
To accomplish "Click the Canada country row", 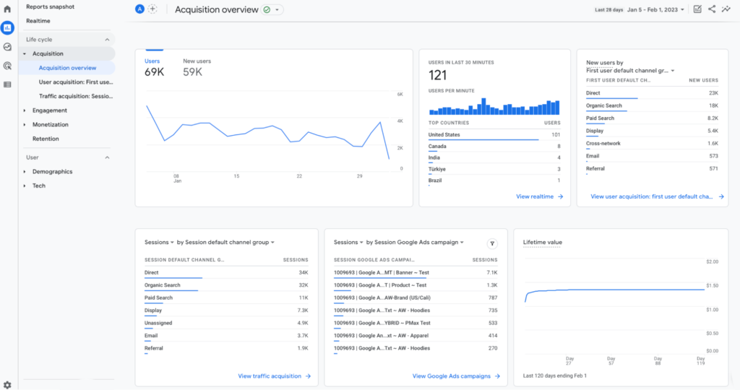I will click(x=494, y=147).
